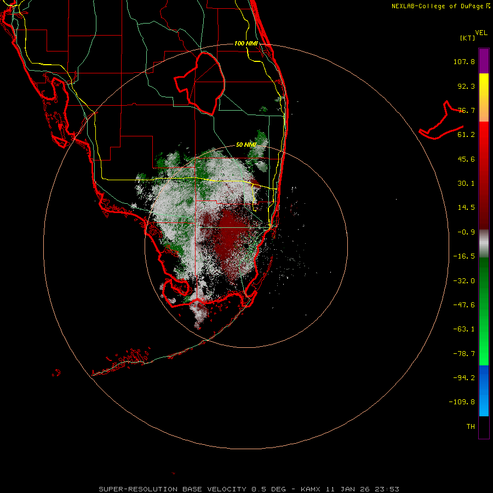Select the 14.5 legend value
This screenshot has height=493, width=493.
click(x=466, y=208)
